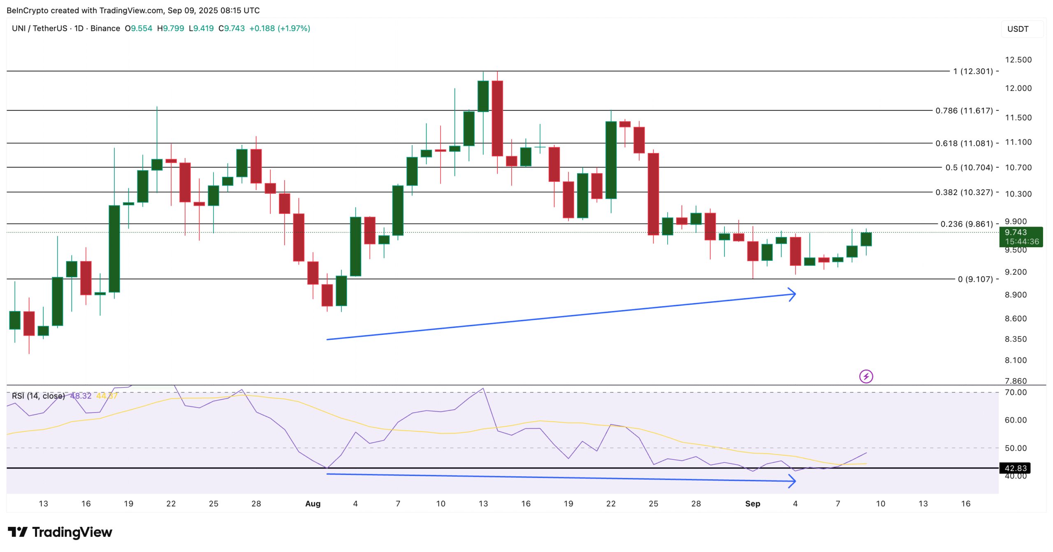The image size is (1053, 552).
Task: Click the Aug marker on the date axis
Action: (313, 503)
